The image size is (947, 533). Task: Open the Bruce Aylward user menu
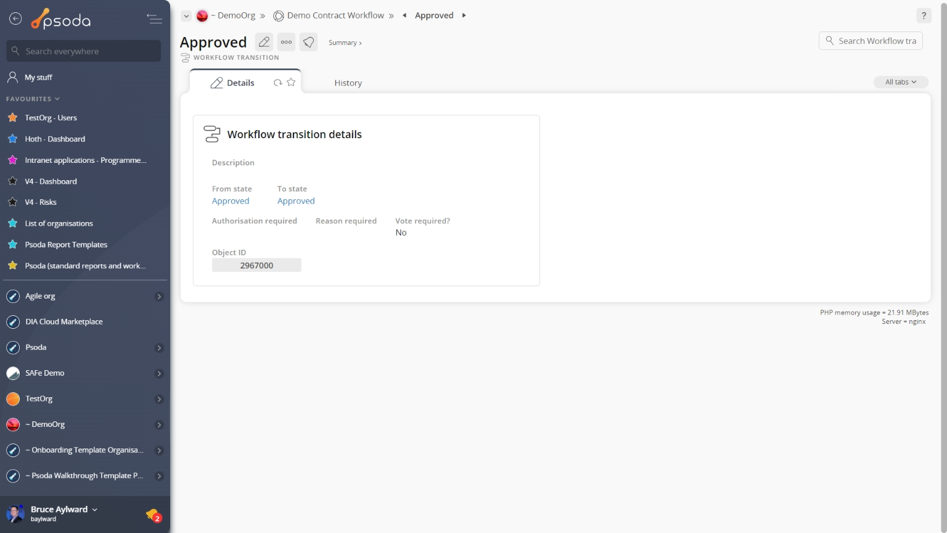click(x=64, y=510)
